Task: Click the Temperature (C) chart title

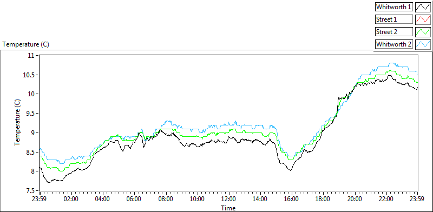Action: pos(26,44)
